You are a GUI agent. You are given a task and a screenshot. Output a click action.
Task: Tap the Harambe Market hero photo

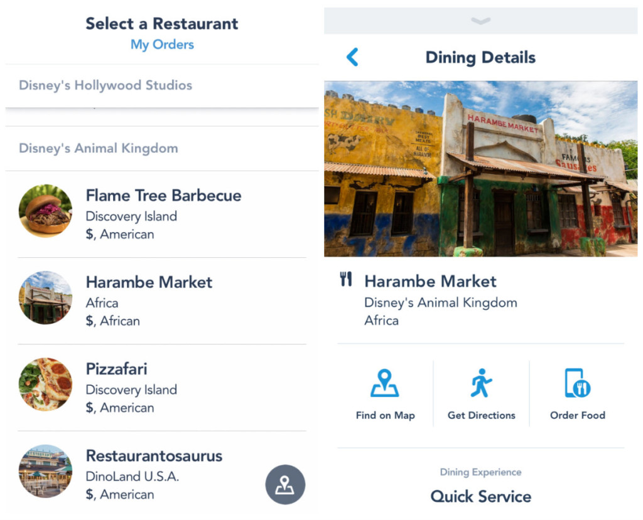point(480,169)
